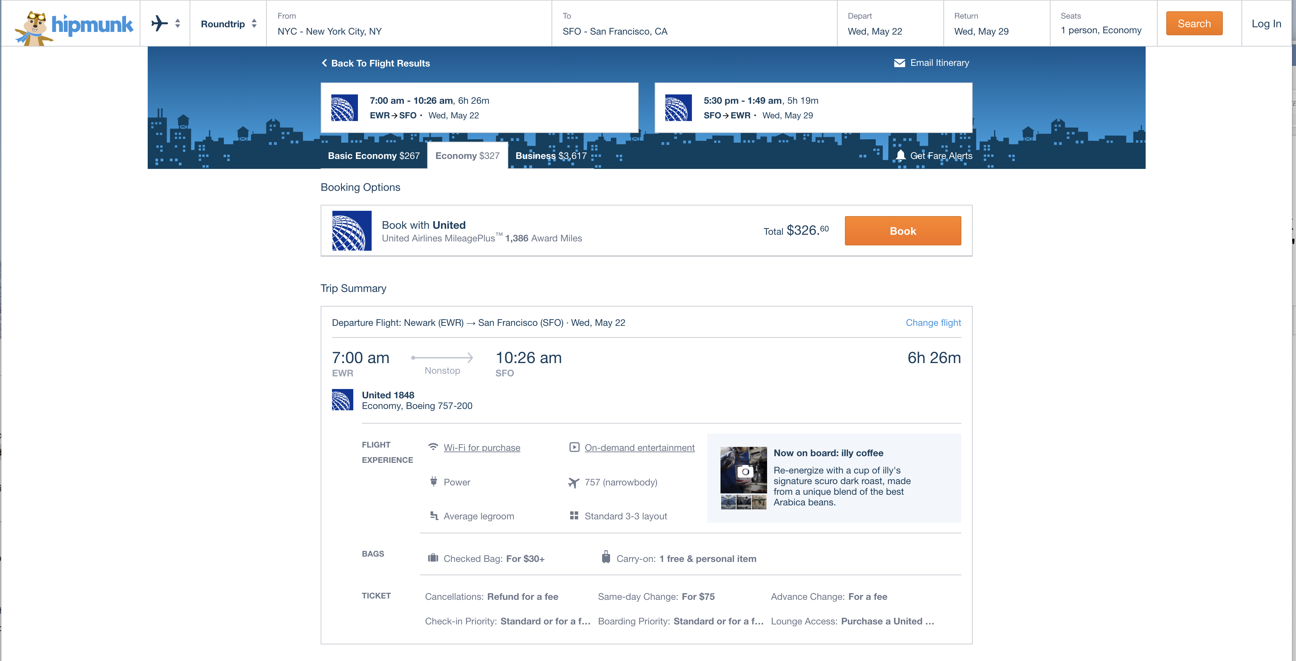
Task: Select the Basic Economy $267 tab
Action: (374, 156)
